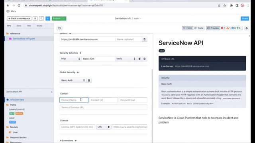255x143 pixels.
Task: Open the POST operation under /user
Action: point(12,122)
